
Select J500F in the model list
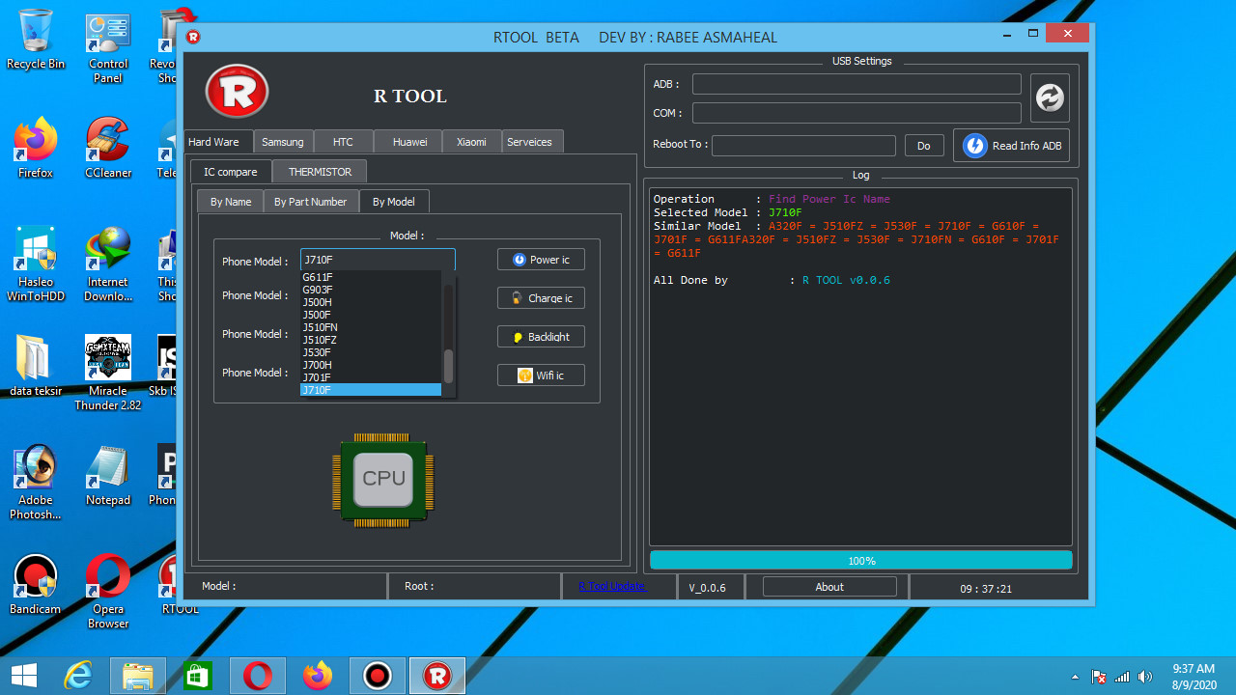coord(371,315)
